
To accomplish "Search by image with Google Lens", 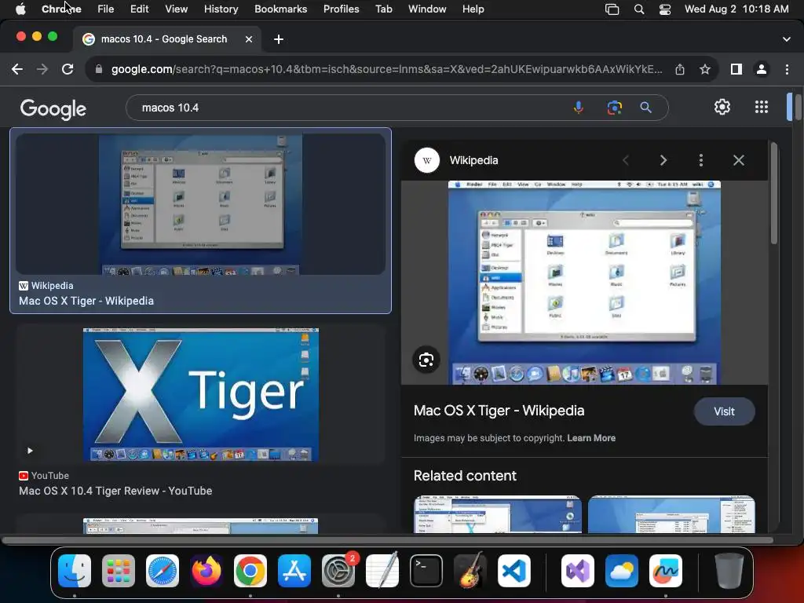I will pos(614,108).
